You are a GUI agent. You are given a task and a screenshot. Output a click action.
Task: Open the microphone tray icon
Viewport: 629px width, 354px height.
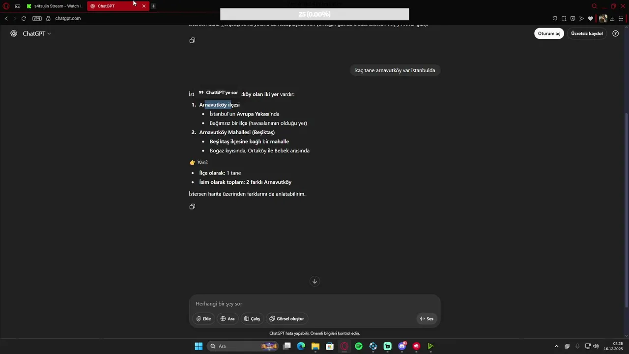point(577,346)
